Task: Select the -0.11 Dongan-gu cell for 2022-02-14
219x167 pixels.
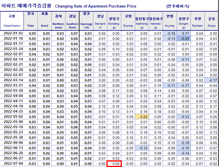Action: pos(184,60)
